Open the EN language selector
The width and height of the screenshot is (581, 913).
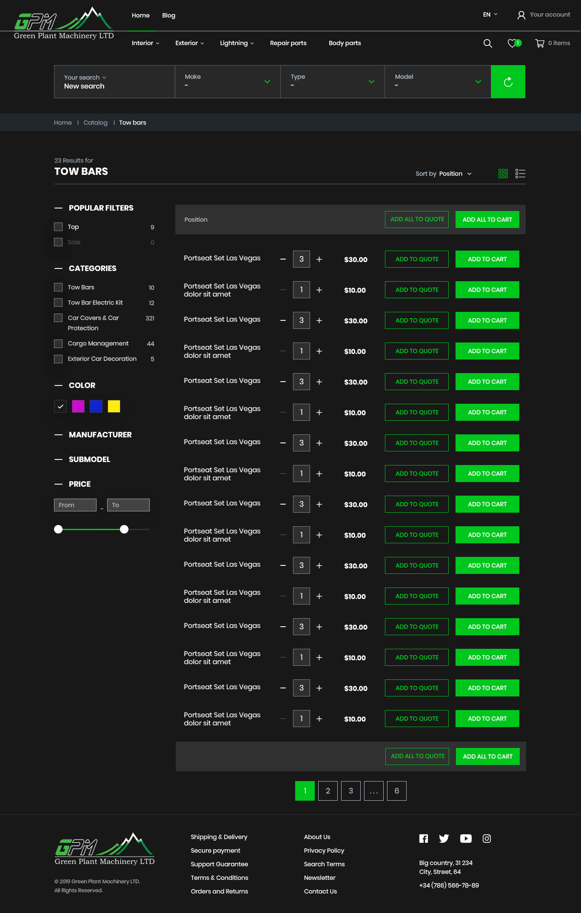click(490, 14)
